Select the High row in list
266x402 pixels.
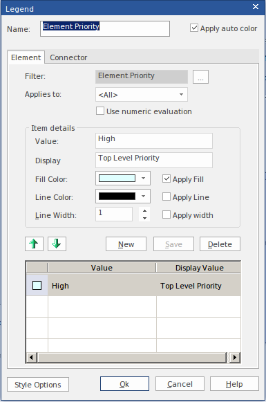tap(133, 285)
